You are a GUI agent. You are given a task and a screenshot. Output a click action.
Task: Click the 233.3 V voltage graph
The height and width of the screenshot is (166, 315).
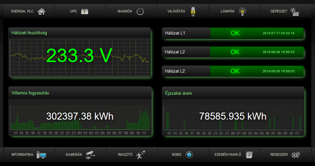(x=80, y=58)
